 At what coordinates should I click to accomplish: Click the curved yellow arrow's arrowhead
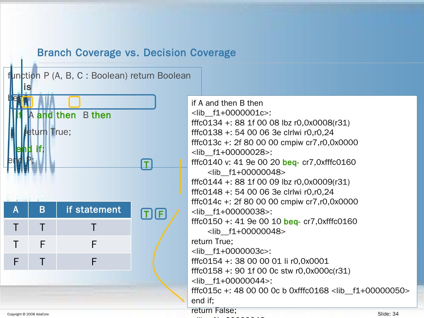point(183,300)
